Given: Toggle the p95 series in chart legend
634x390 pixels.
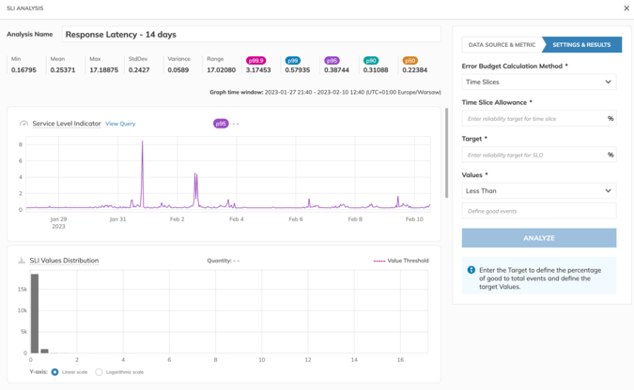Looking at the screenshot, I should [x=221, y=123].
